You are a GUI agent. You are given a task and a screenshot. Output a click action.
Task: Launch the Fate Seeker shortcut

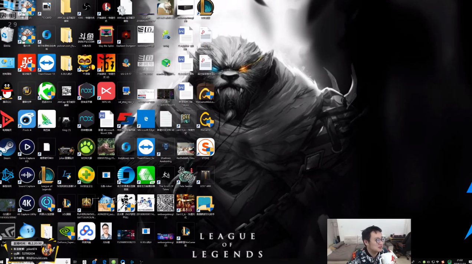(x=186, y=175)
